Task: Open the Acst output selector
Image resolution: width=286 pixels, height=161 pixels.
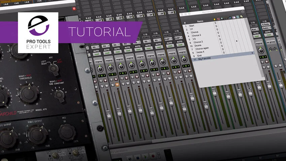Action: tap(255, 29)
